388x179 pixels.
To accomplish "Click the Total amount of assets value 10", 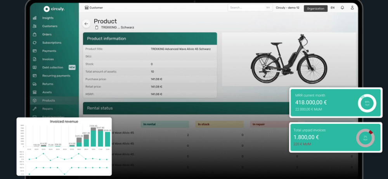I will click(152, 72).
